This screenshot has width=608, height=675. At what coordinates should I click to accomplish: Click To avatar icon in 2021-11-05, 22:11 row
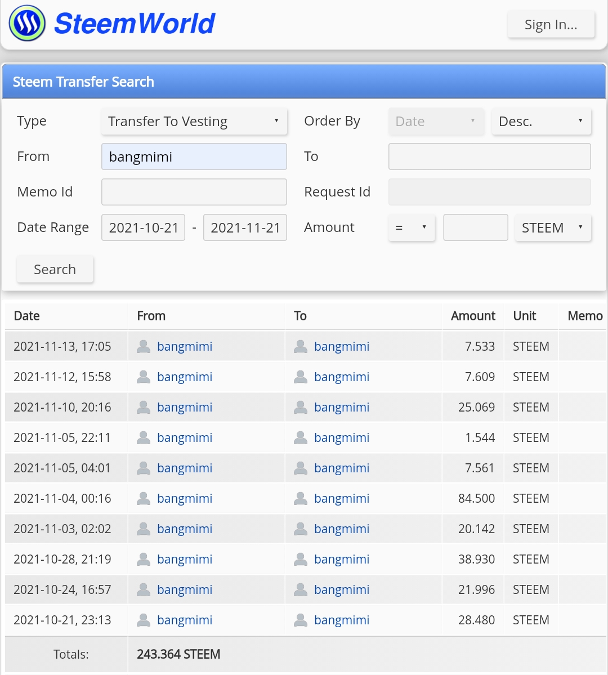[301, 437]
